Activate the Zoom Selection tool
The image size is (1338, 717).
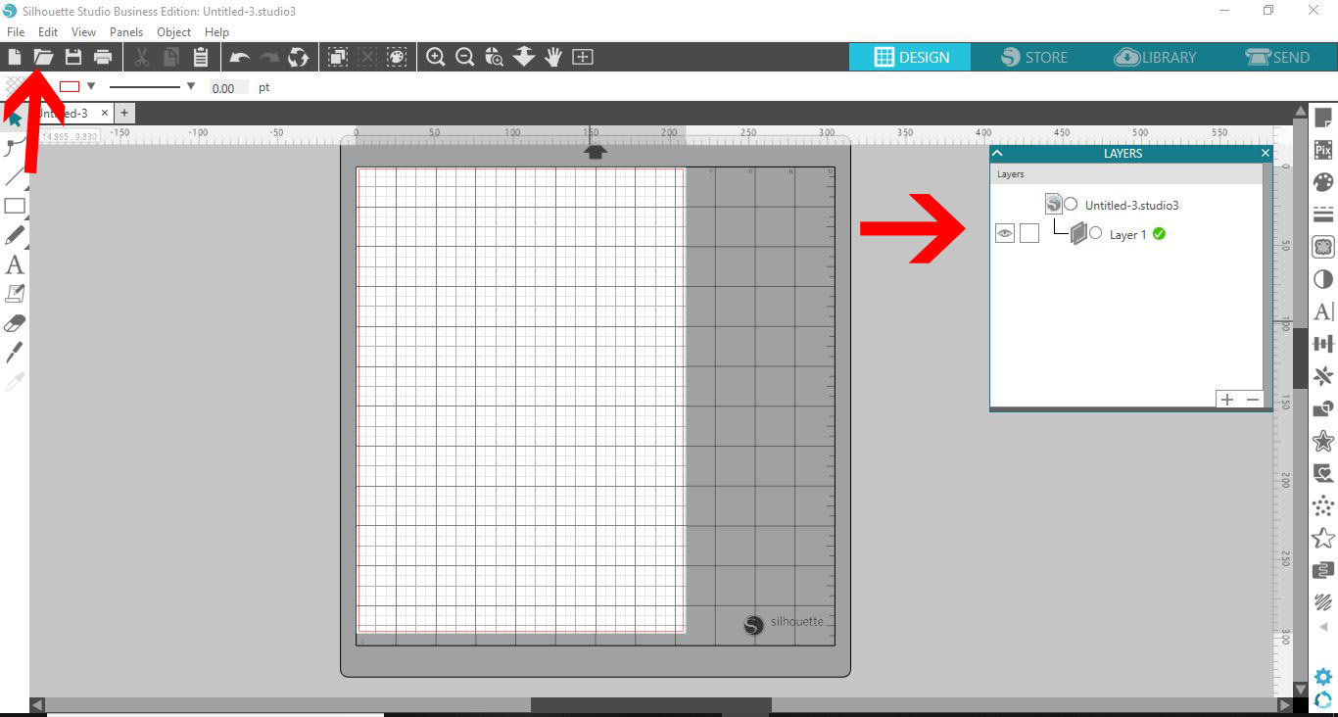[x=495, y=57]
